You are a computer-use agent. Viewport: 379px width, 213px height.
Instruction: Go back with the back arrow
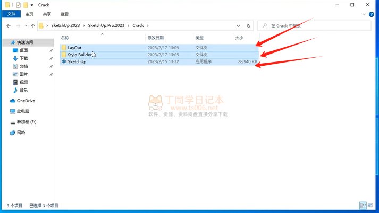coord(9,26)
